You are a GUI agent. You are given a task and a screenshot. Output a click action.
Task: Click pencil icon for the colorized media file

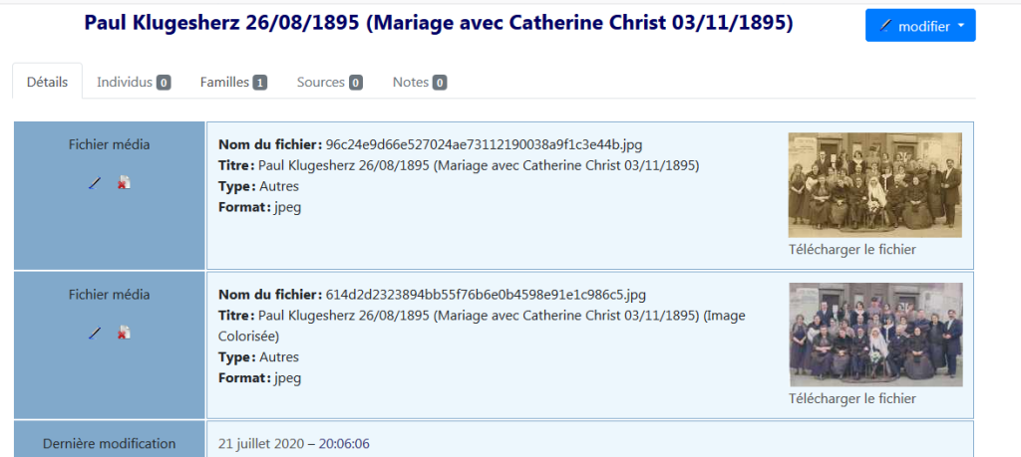96,333
